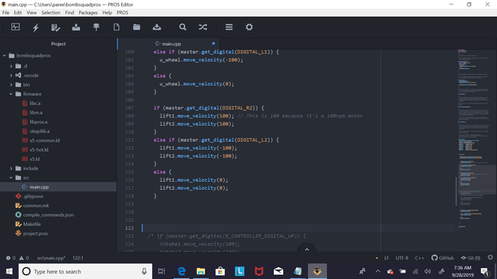Click the Windows search box
497x279 pixels.
85,271
